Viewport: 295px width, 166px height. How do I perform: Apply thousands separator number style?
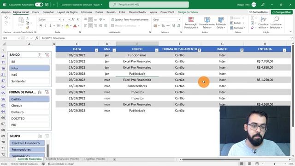point(168,26)
